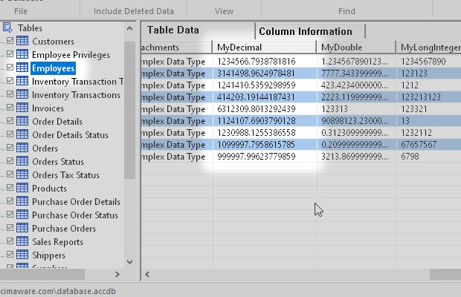Click the Shippers table icon
Image resolution: width=461 pixels, height=297 pixels.
22,255
